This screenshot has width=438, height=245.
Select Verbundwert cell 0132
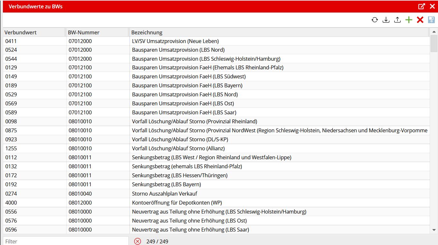35,166
